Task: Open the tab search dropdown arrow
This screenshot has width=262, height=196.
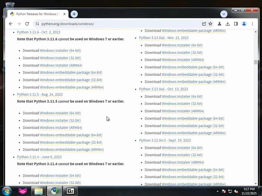Action: (x=224, y=14)
